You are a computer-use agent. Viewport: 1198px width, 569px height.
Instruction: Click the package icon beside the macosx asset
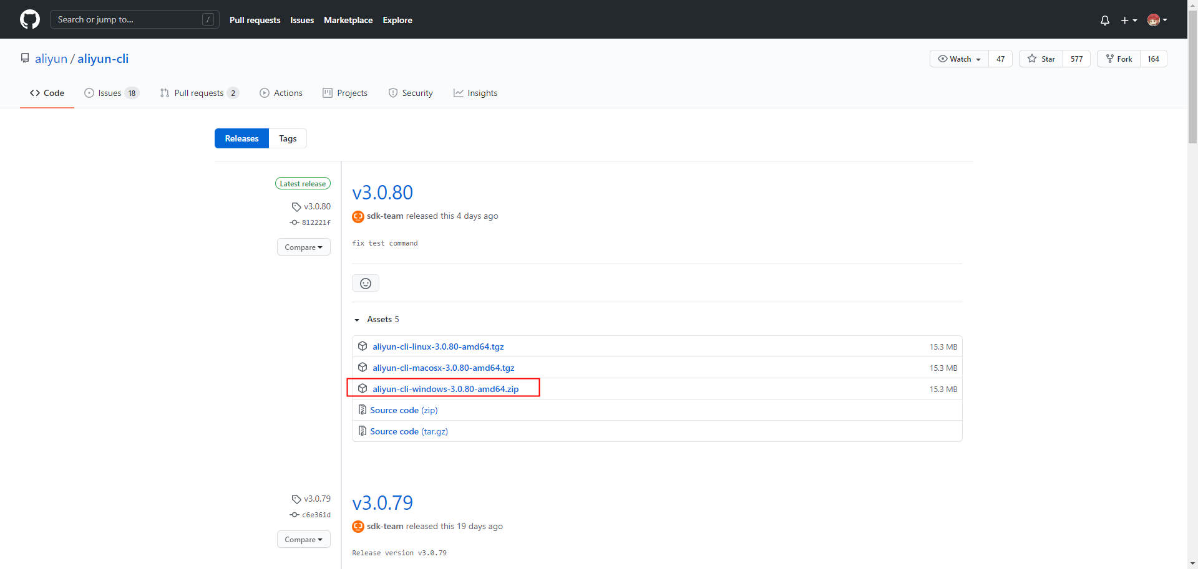click(x=363, y=367)
